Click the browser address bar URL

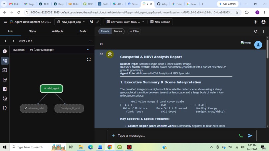(131, 12)
